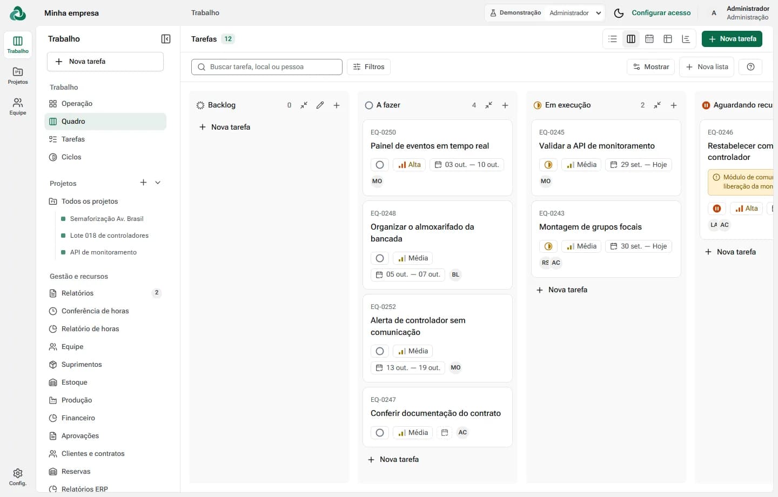Screen dimensions: 778x497
Task: Toggle status circle on Conferir documentação card
Action: (380, 433)
